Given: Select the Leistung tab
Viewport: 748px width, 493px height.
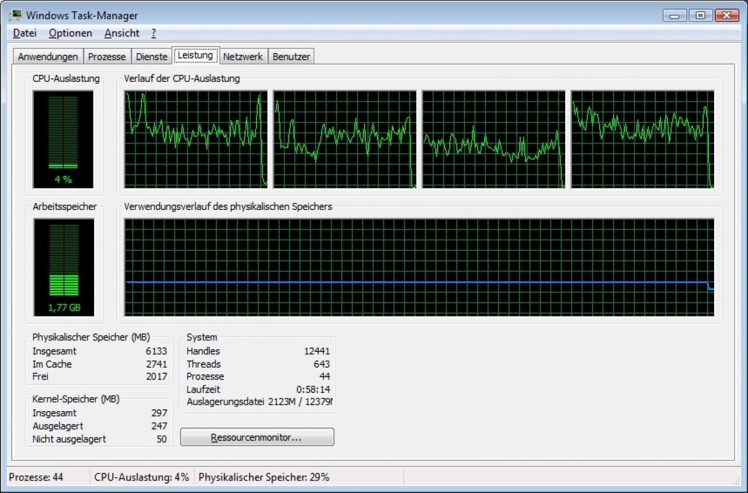Looking at the screenshot, I should [195, 56].
